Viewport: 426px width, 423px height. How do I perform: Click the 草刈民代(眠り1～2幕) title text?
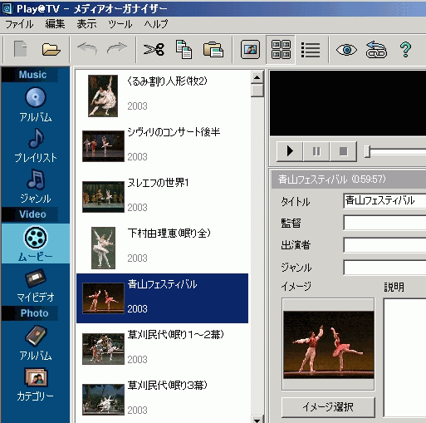coord(175,335)
